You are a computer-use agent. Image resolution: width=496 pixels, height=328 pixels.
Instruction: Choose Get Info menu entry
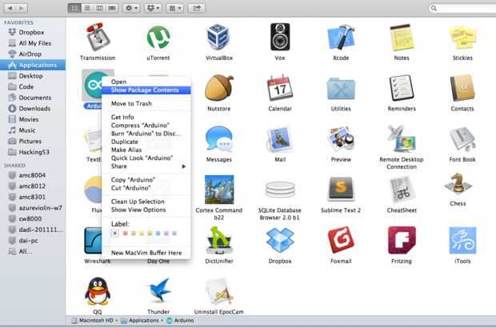pyautogui.click(x=146, y=117)
